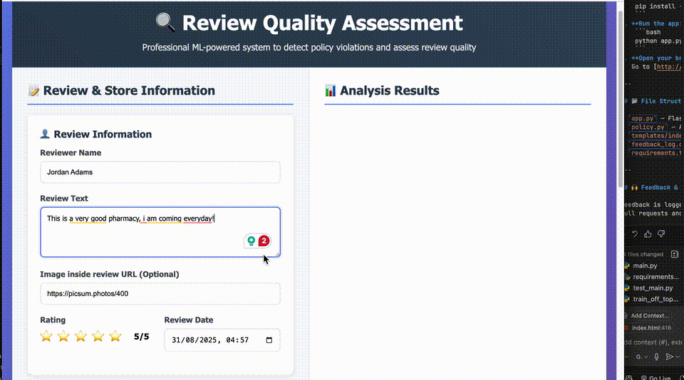This screenshot has height=380, width=684.
Task: Click the 5/5 rating value text
Action: 141,337
